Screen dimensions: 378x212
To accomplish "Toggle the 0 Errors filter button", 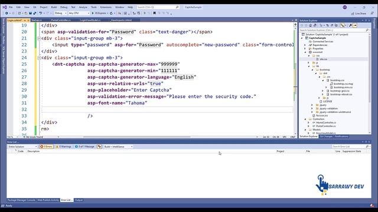I will [x=46, y=147].
